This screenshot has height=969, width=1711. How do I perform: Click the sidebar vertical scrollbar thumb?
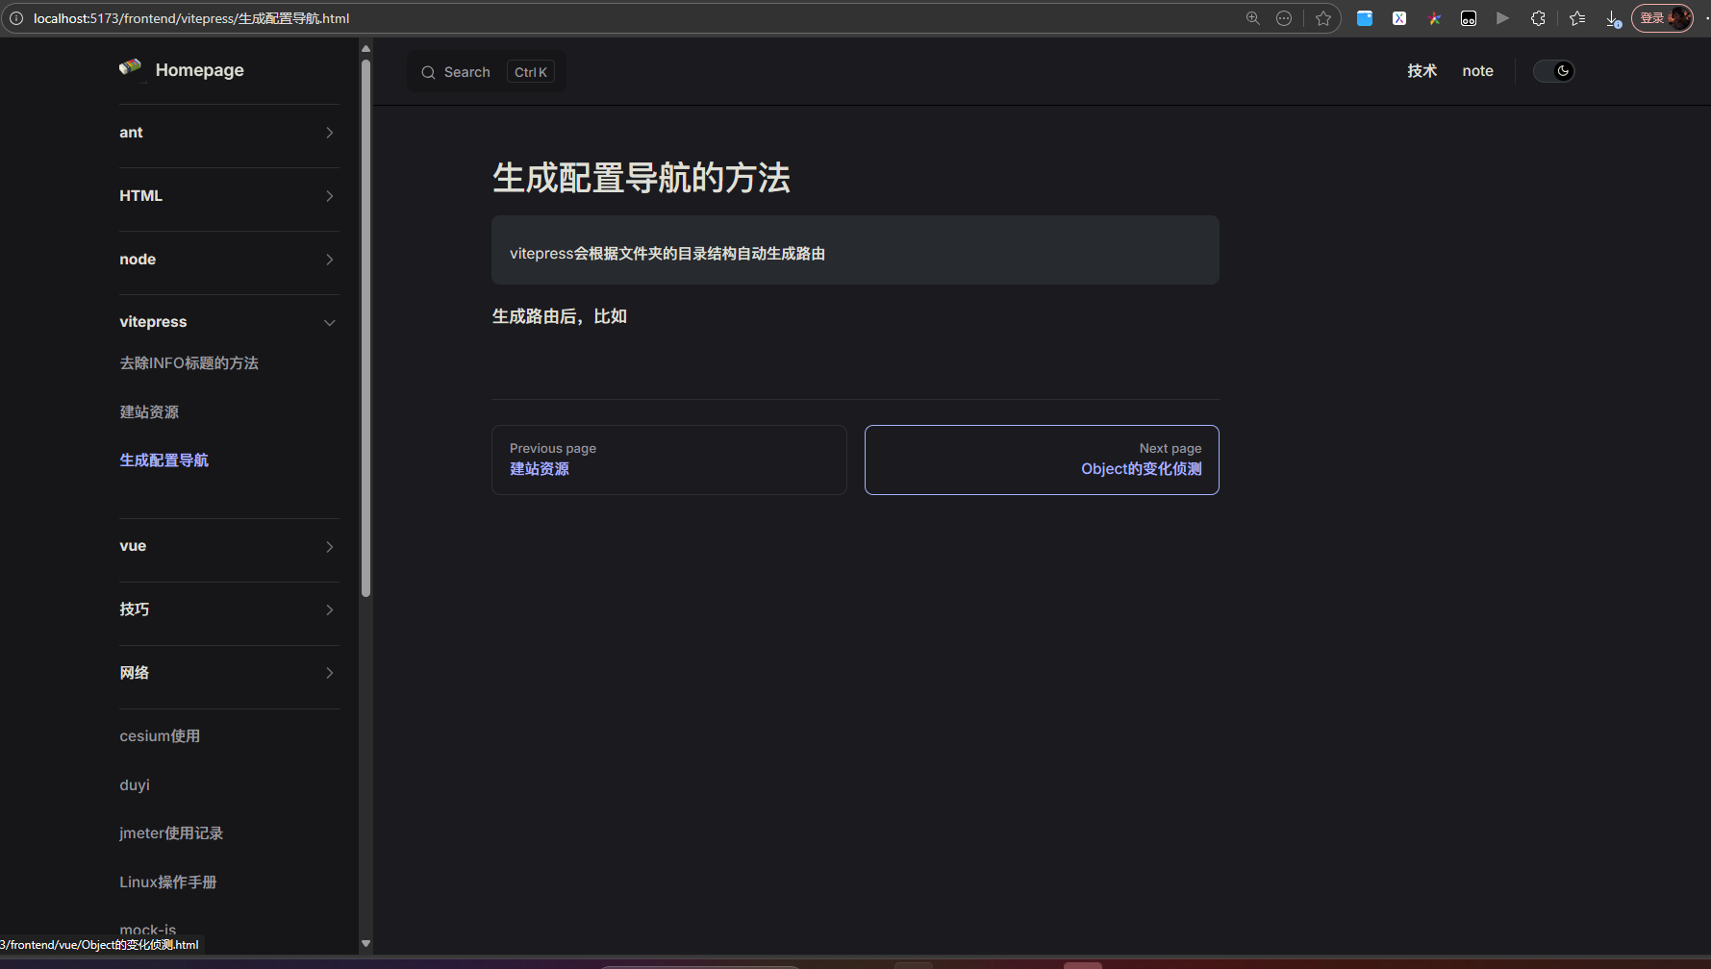point(365,327)
